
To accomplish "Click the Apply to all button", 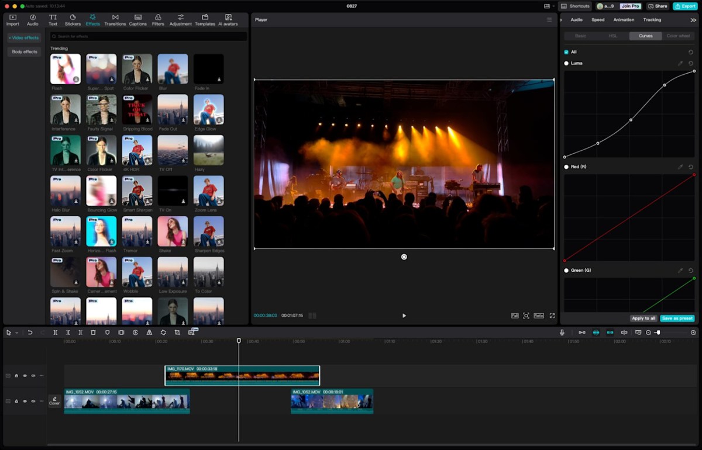I will pos(643,319).
